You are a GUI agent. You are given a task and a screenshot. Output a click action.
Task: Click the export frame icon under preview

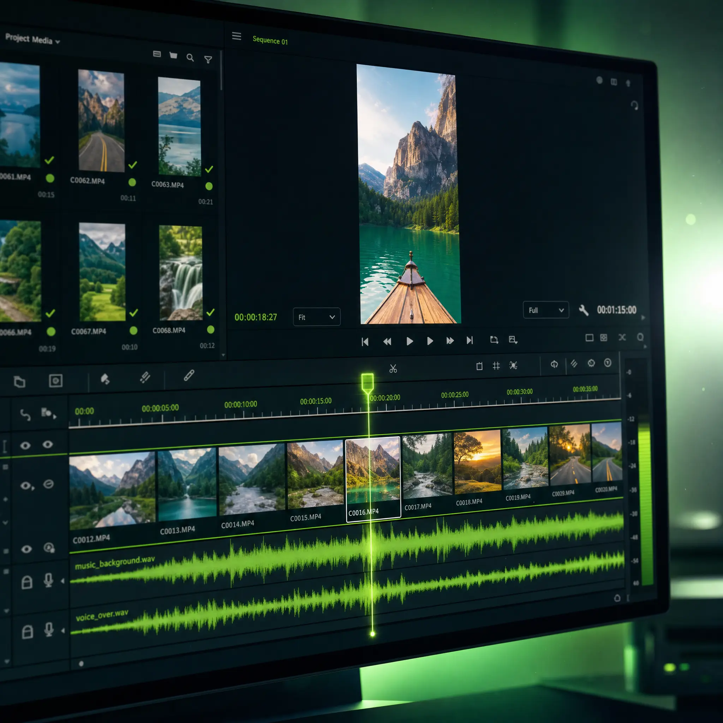(x=513, y=340)
